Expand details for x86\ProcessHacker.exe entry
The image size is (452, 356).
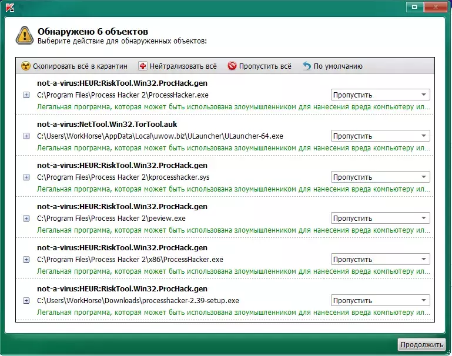[x=26, y=260]
